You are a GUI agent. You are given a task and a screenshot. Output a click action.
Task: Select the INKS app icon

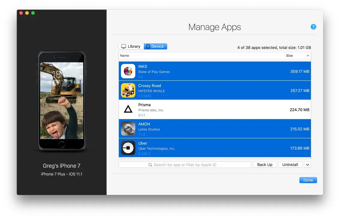pyautogui.click(x=128, y=71)
